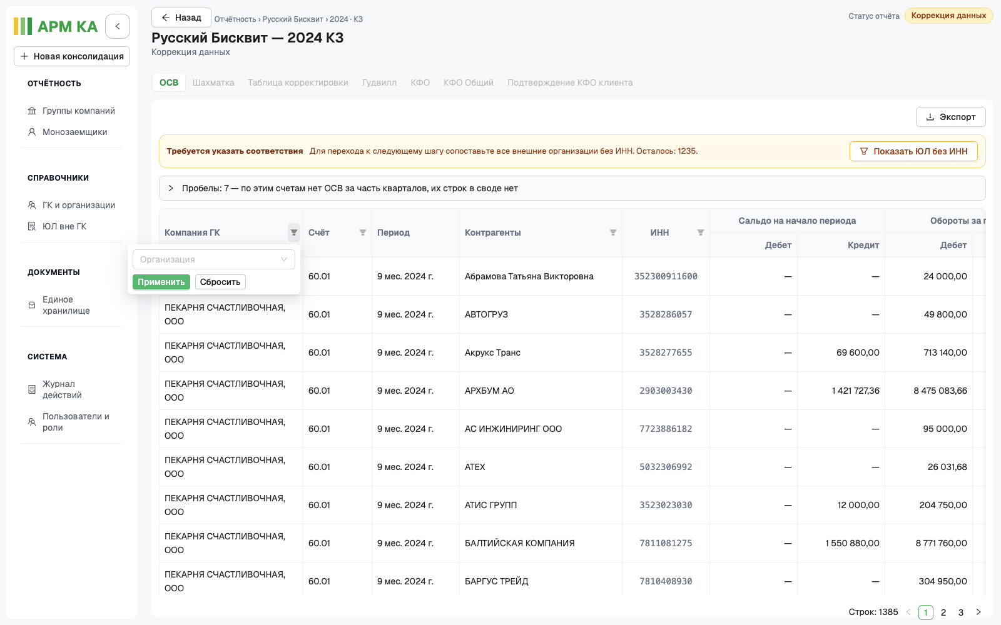Switch to the Таблица корректировки tab
The height and width of the screenshot is (625, 1001).
pyautogui.click(x=298, y=82)
